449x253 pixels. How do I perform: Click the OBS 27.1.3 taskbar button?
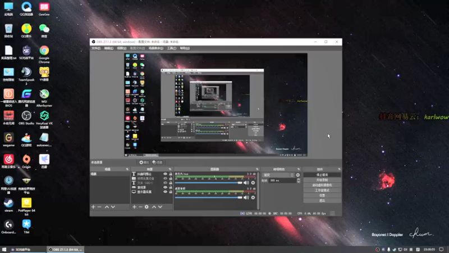(65, 250)
